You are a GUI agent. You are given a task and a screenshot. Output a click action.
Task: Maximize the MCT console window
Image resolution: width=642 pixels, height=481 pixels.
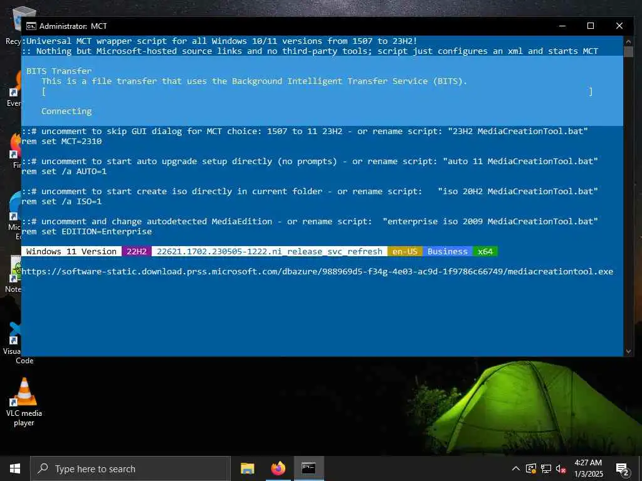[591, 26]
